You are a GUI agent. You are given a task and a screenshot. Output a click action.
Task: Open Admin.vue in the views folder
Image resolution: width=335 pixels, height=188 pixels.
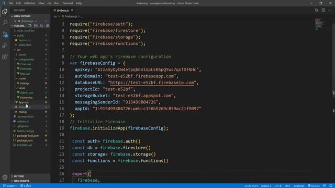pos(27,92)
